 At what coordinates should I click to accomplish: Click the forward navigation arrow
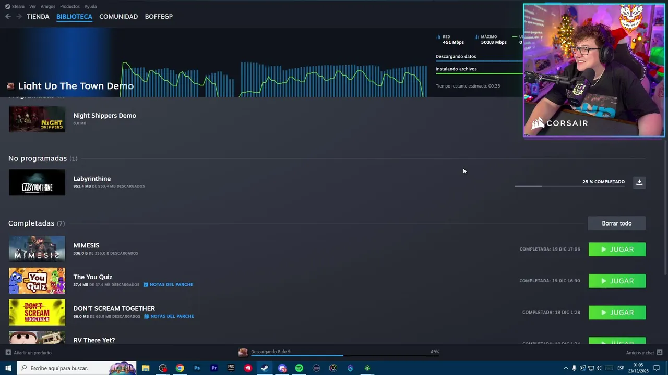(19, 17)
